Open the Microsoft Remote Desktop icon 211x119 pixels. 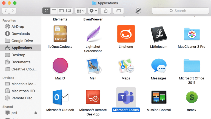(x=93, y=97)
